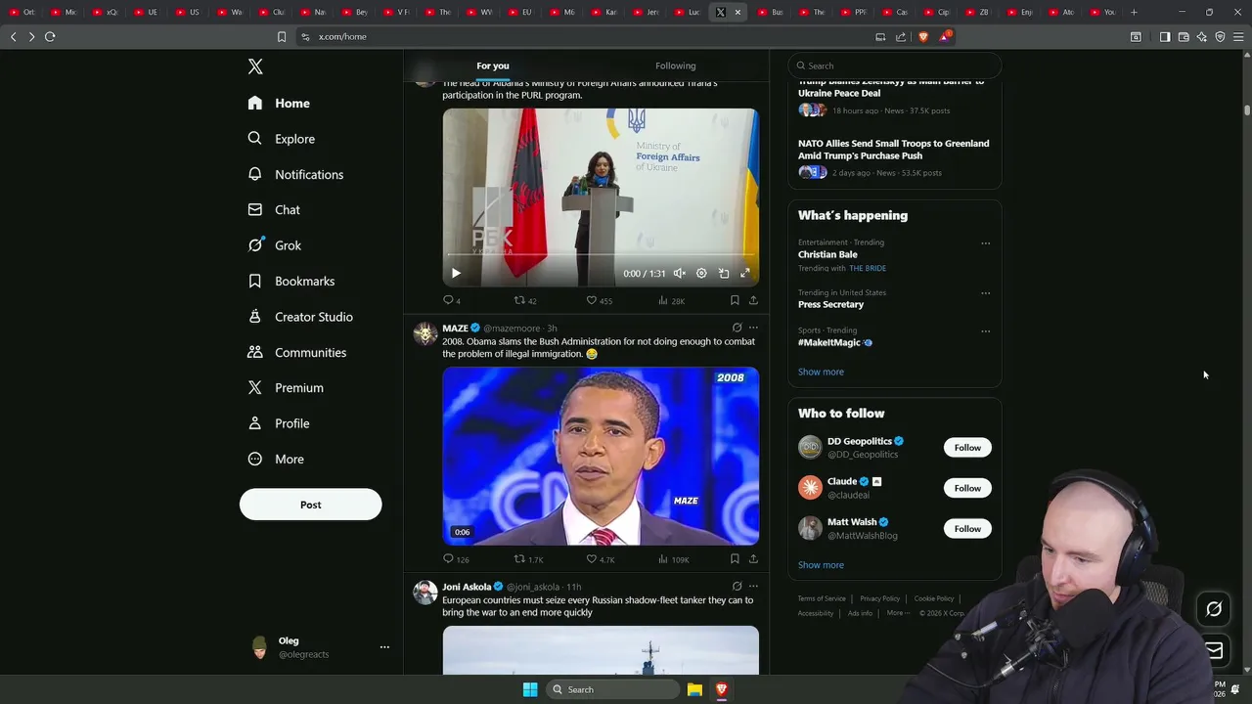Click the X search field
1252x704 pixels.
click(895, 66)
